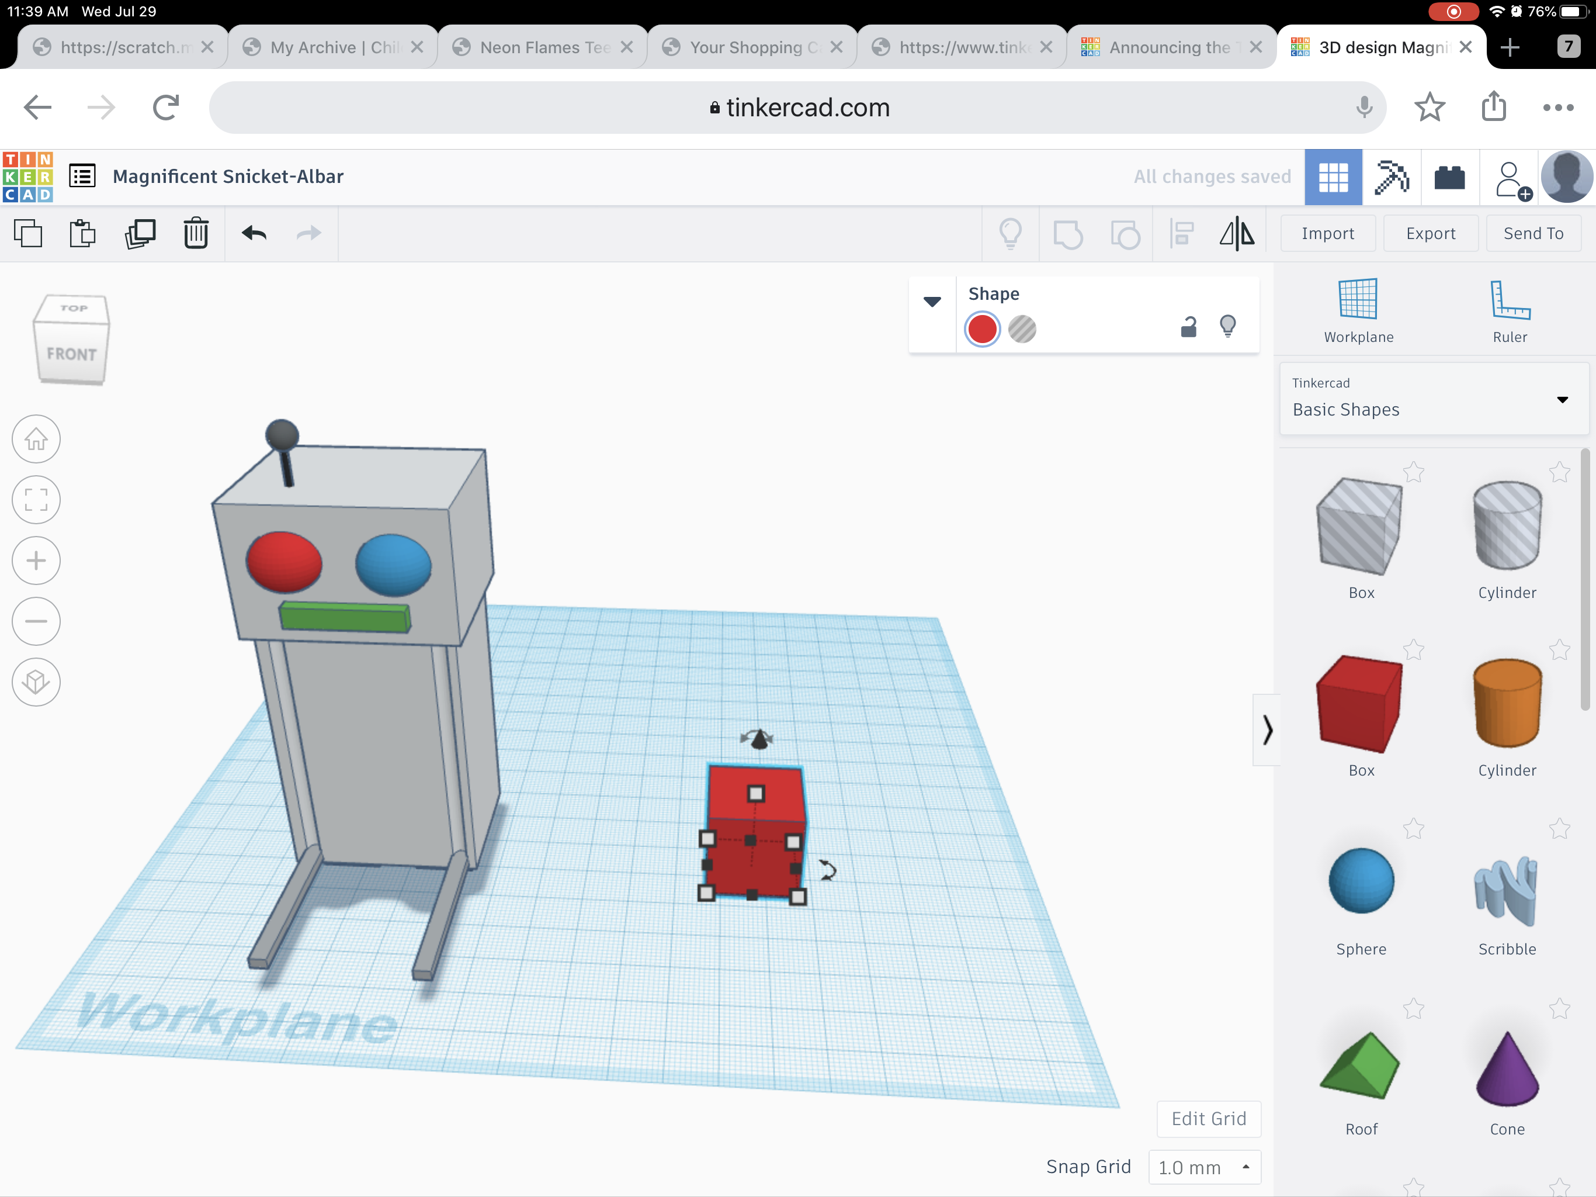This screenshot has width=1596, height=1197.
Task: Pick the Roof shape thumbnail
Action: (x=1360, y=1065)
